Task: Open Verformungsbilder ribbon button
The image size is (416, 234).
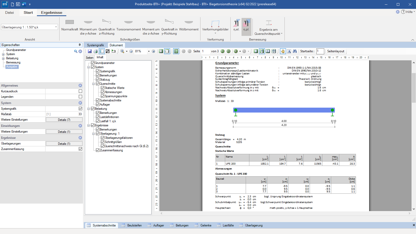Action: pos(215,27)
